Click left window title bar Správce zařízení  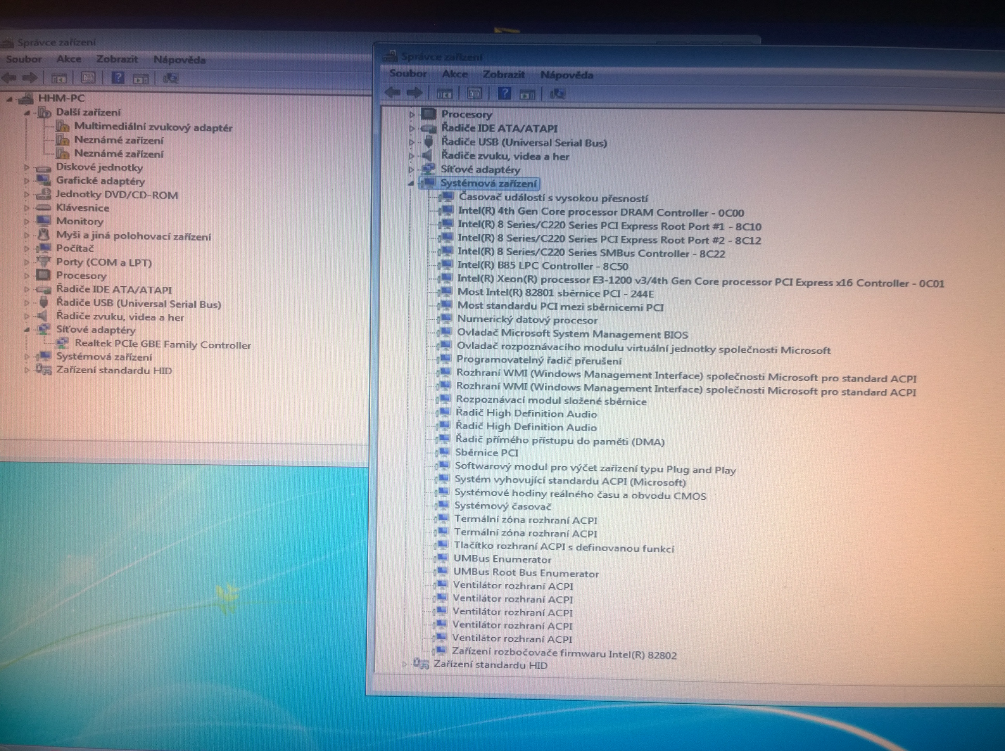56,42
